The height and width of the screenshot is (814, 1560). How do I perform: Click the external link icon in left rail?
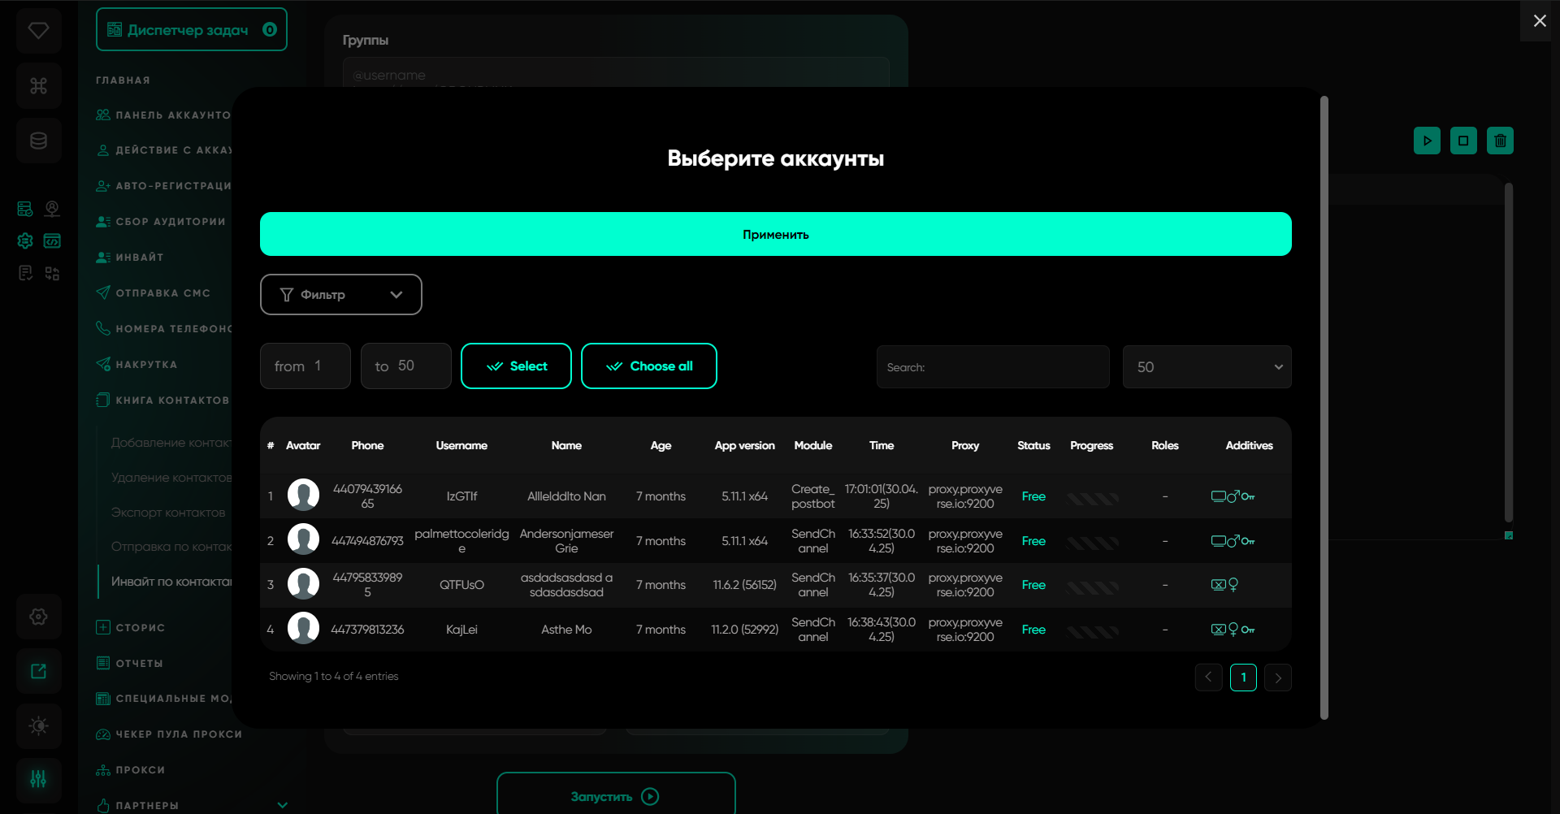click(x=38, y=671)
